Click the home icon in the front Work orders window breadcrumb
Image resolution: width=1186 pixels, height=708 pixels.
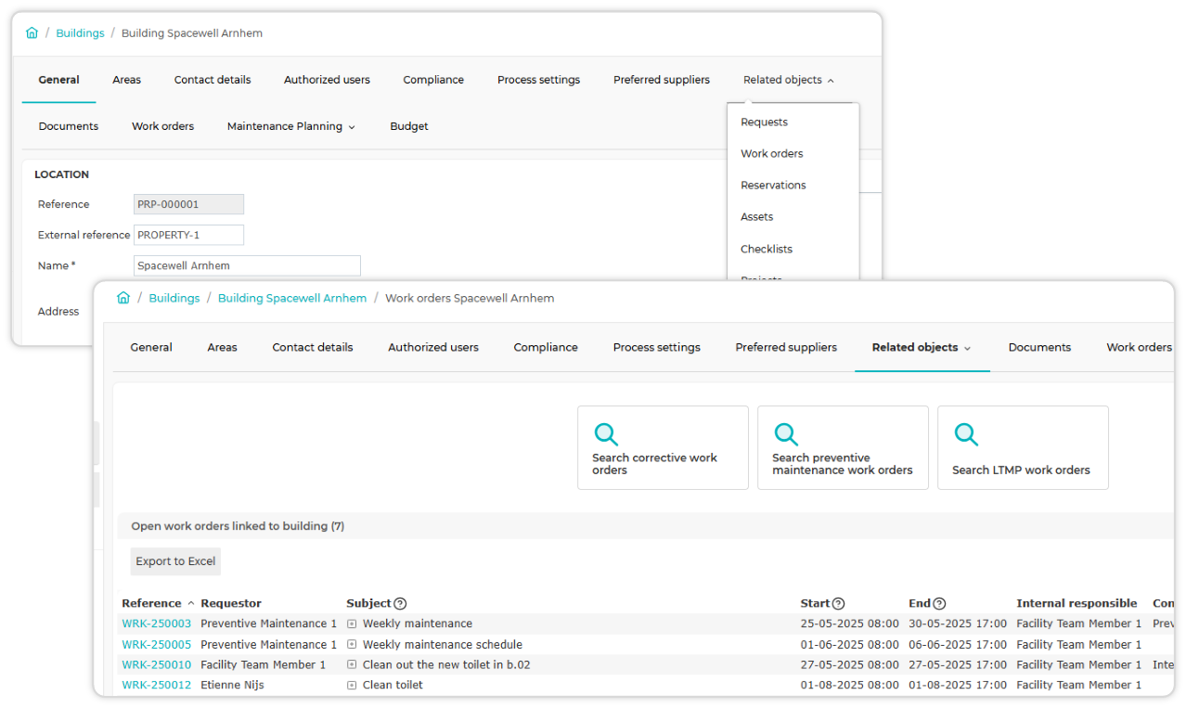coord(123,298)
